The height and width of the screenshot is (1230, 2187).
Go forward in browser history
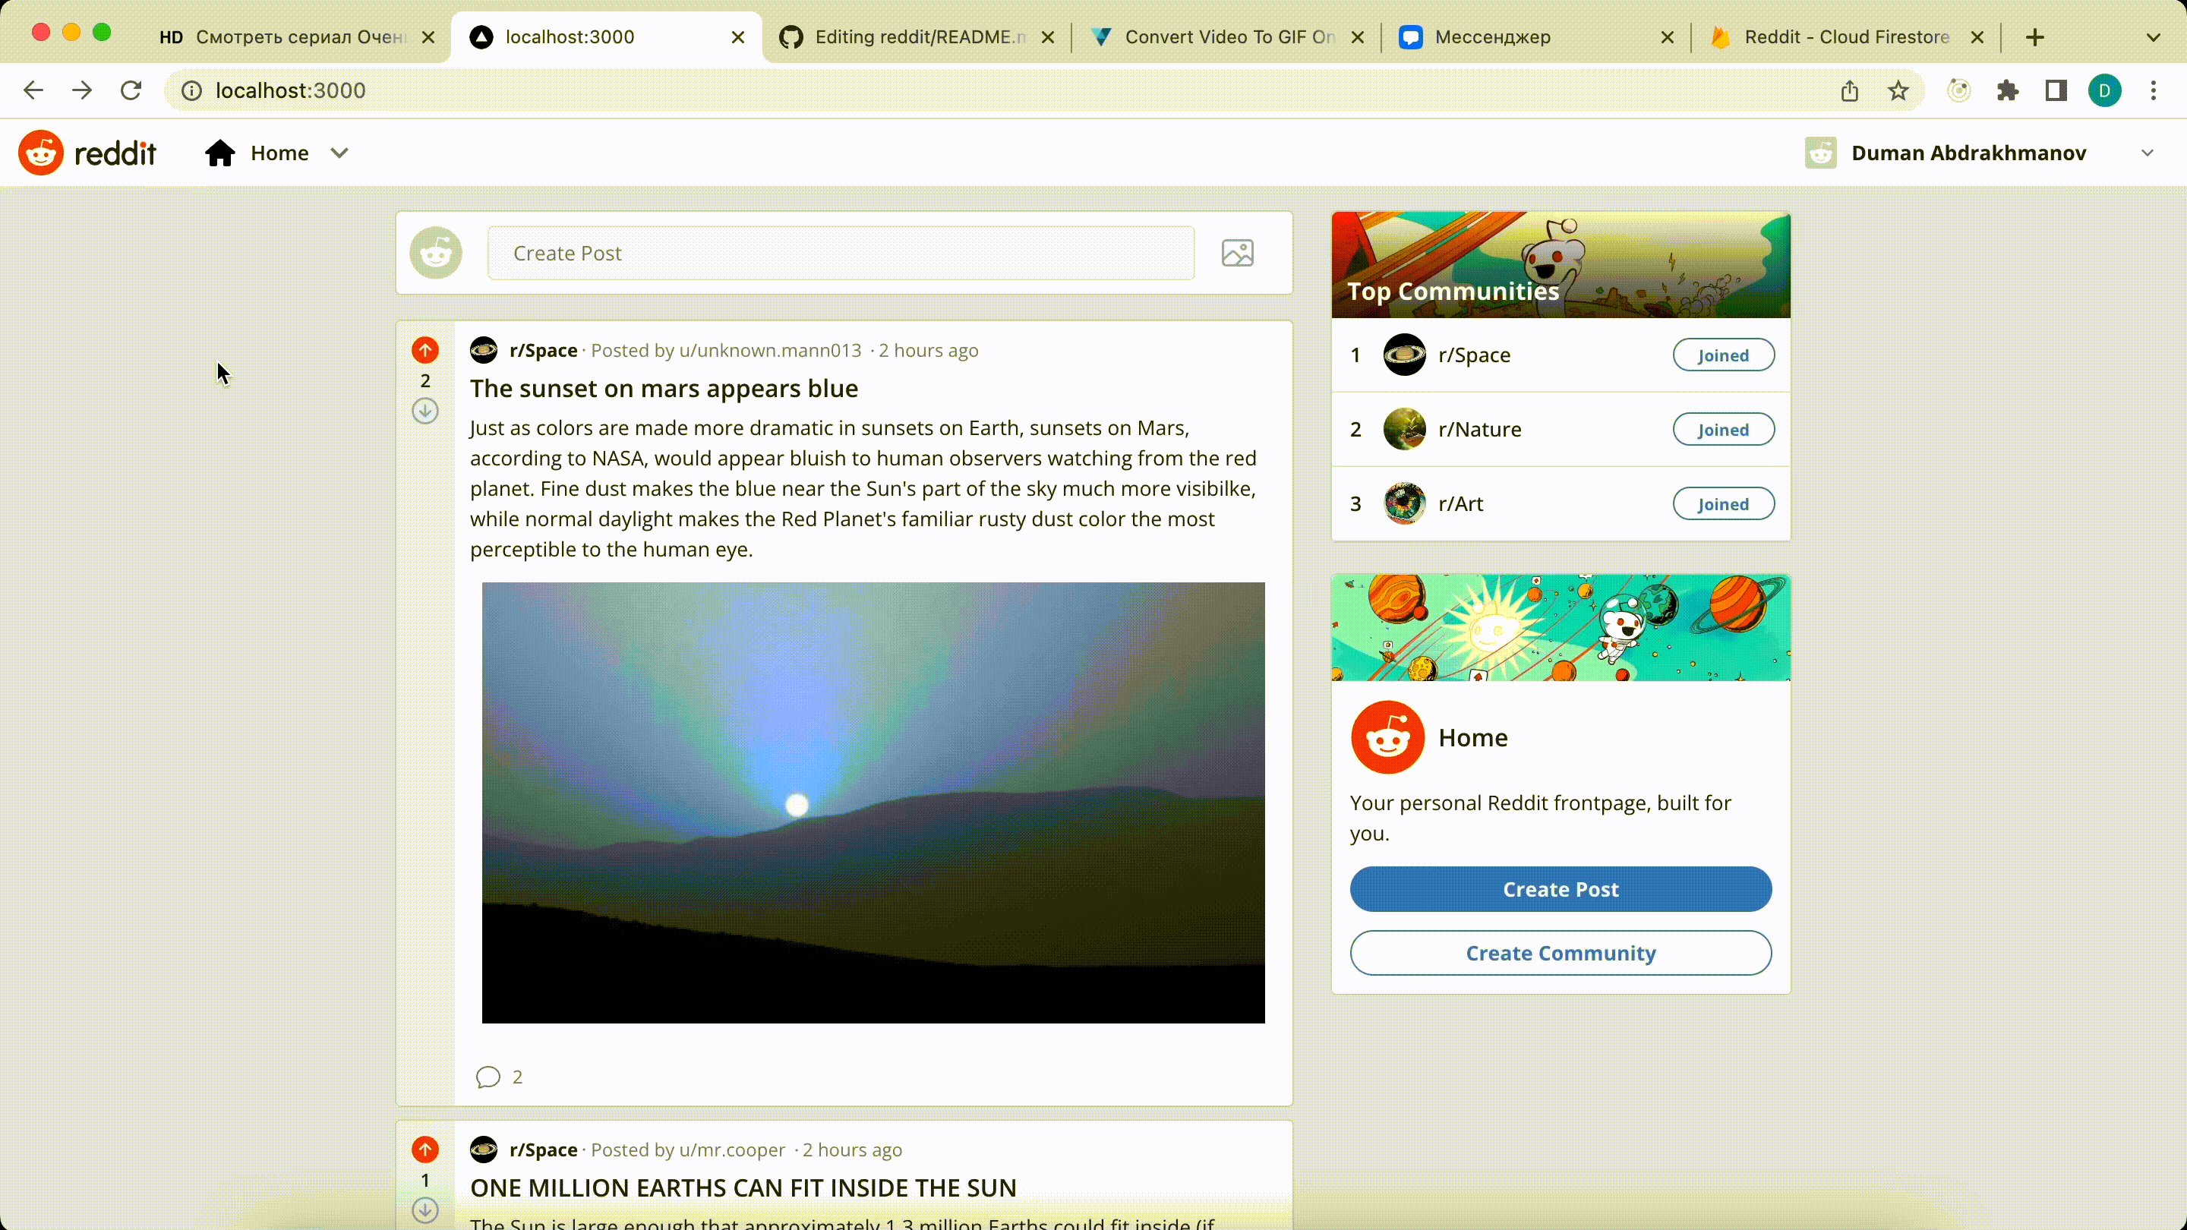click(x=81, y=90)
